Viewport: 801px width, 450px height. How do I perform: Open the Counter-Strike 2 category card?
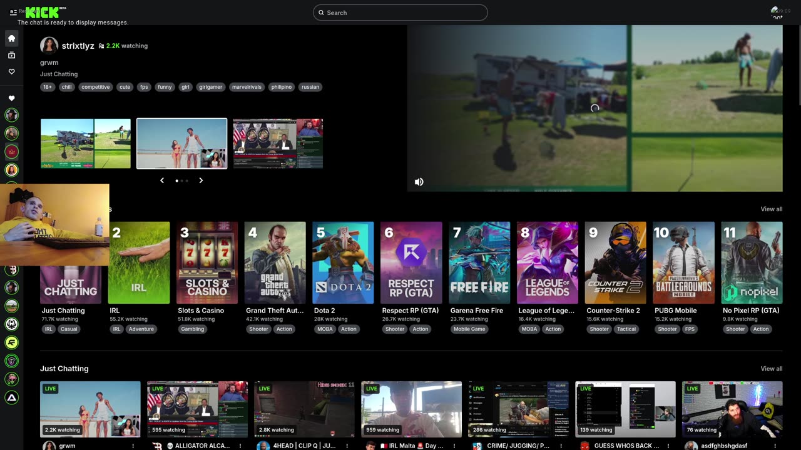(x=616, y=262)
